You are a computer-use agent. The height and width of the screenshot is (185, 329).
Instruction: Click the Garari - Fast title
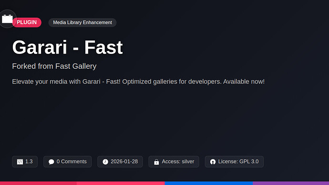coord(67,47)
